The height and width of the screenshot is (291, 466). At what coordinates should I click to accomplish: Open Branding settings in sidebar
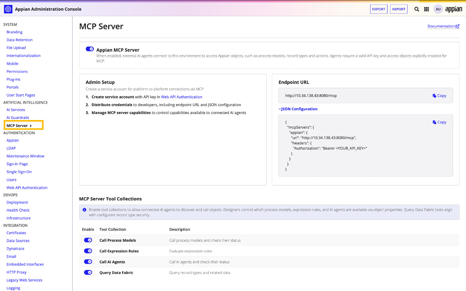pos(14,32)
